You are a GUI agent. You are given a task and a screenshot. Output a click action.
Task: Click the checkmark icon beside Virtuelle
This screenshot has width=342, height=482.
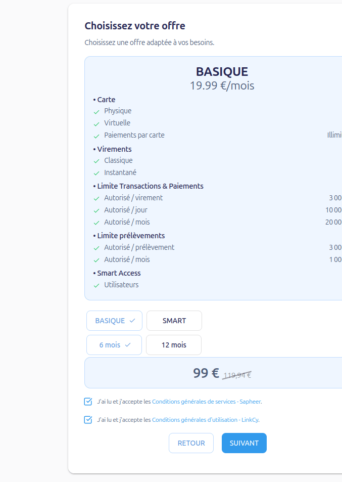[96, 124]
